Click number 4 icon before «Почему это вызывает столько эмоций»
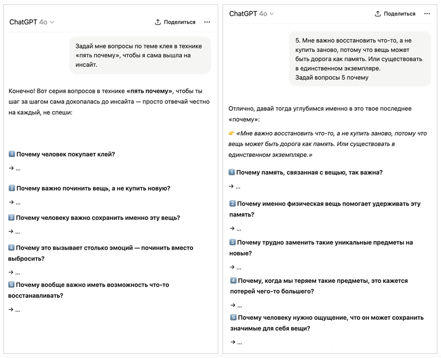Viewport: 441px width, 358px height. click(x=12, y=248)
